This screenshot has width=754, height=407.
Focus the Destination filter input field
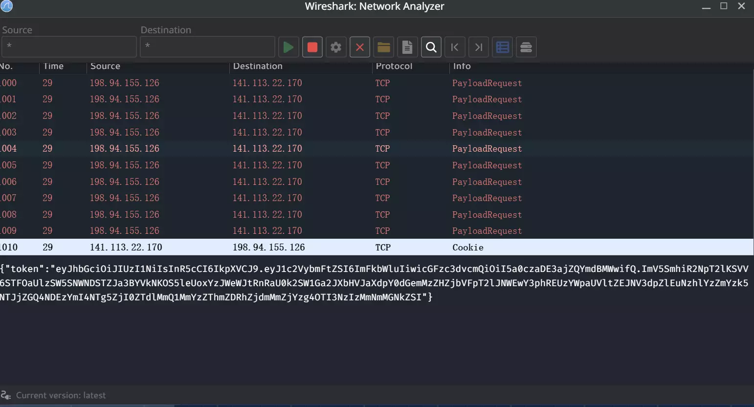tap(207, 47)
